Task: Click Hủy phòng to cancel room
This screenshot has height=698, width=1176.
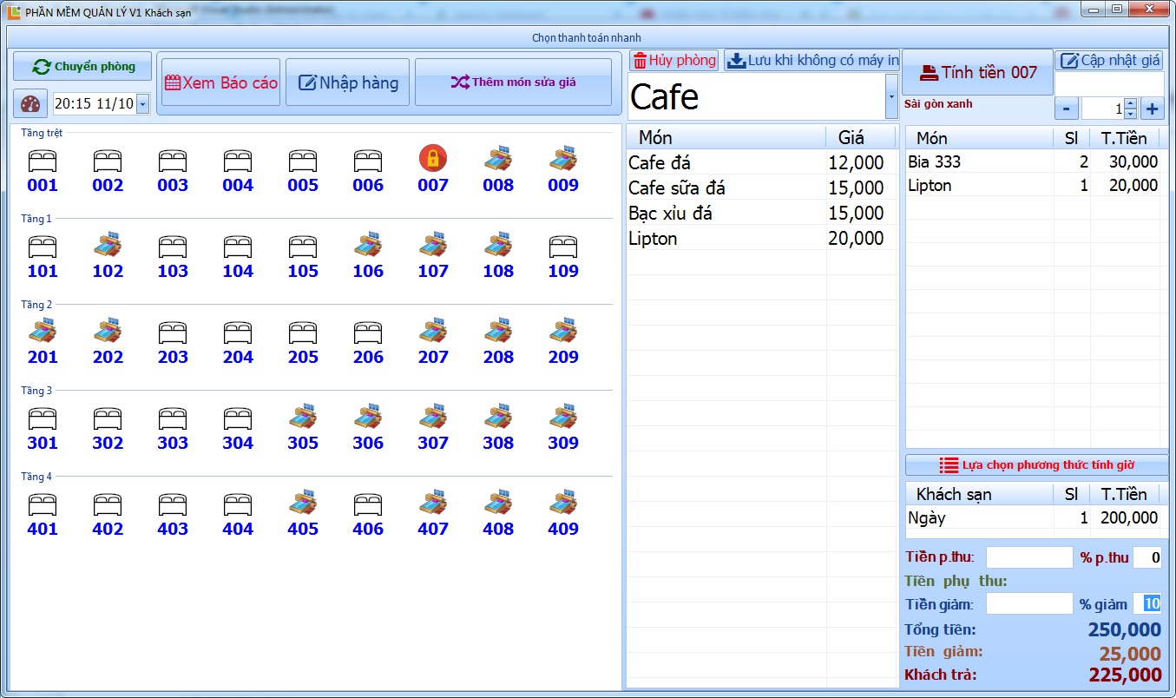Action: click(674, 60)
